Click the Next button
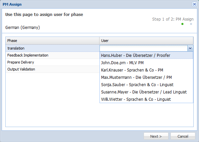 click(x=156, y=136)
